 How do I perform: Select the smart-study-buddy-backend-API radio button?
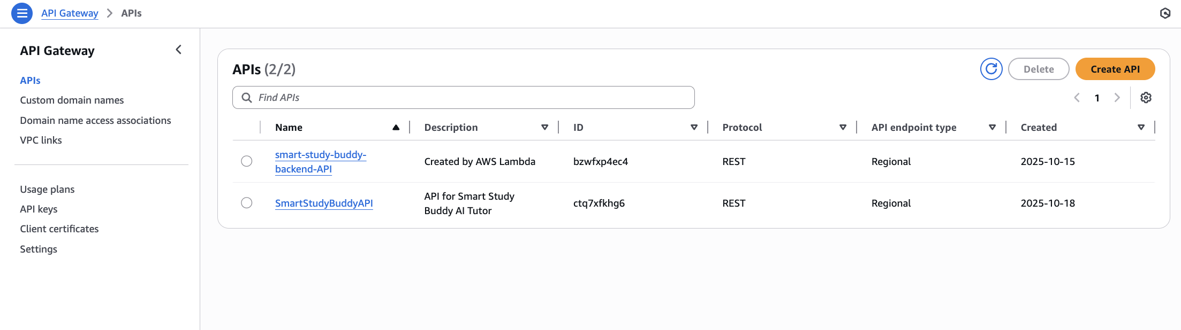click(x=247, y=161)
